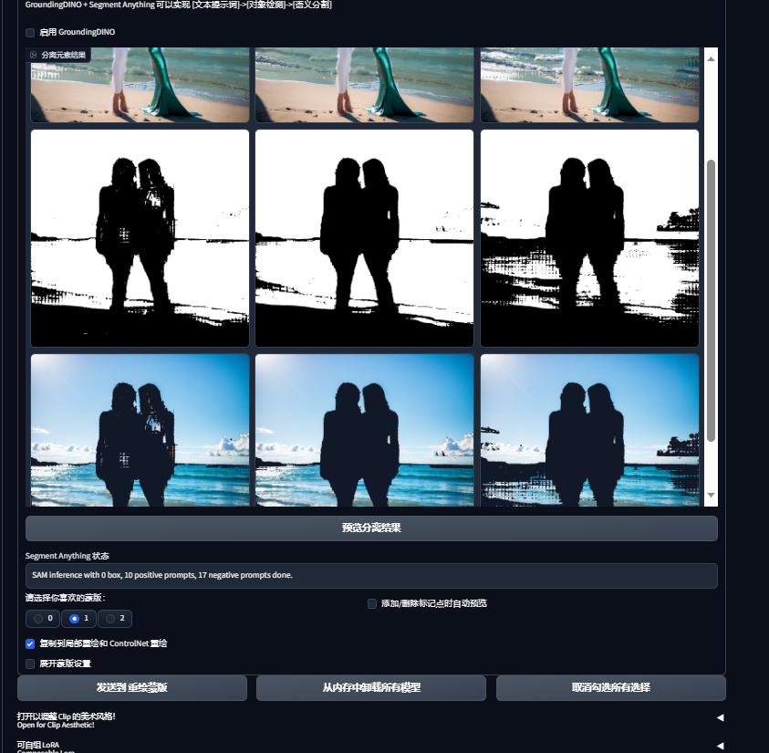Click the SAM inference status text field
This screenshot has width=769, height=753.
click(371, 575)
